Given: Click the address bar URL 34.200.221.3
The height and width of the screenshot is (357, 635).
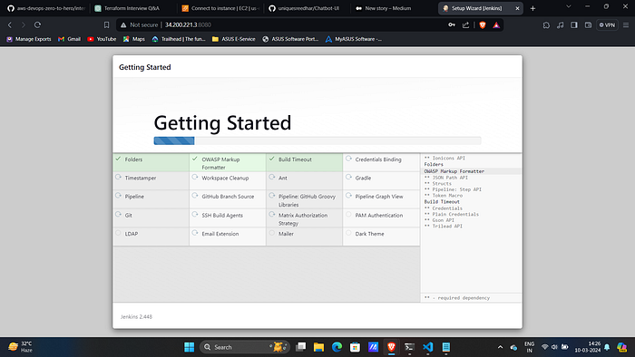Looking at the screenshot, I should point(188,25).
